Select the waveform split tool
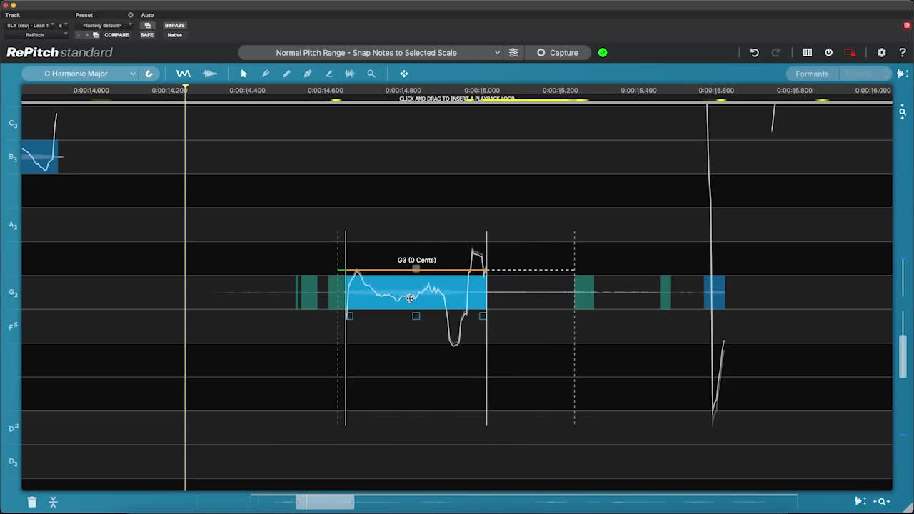 click(x=350, y=74)
